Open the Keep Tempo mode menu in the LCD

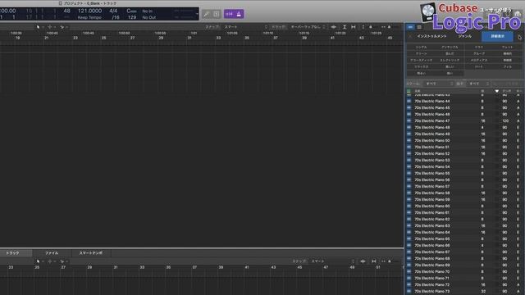pyautogui.click(x=89, y=17)
